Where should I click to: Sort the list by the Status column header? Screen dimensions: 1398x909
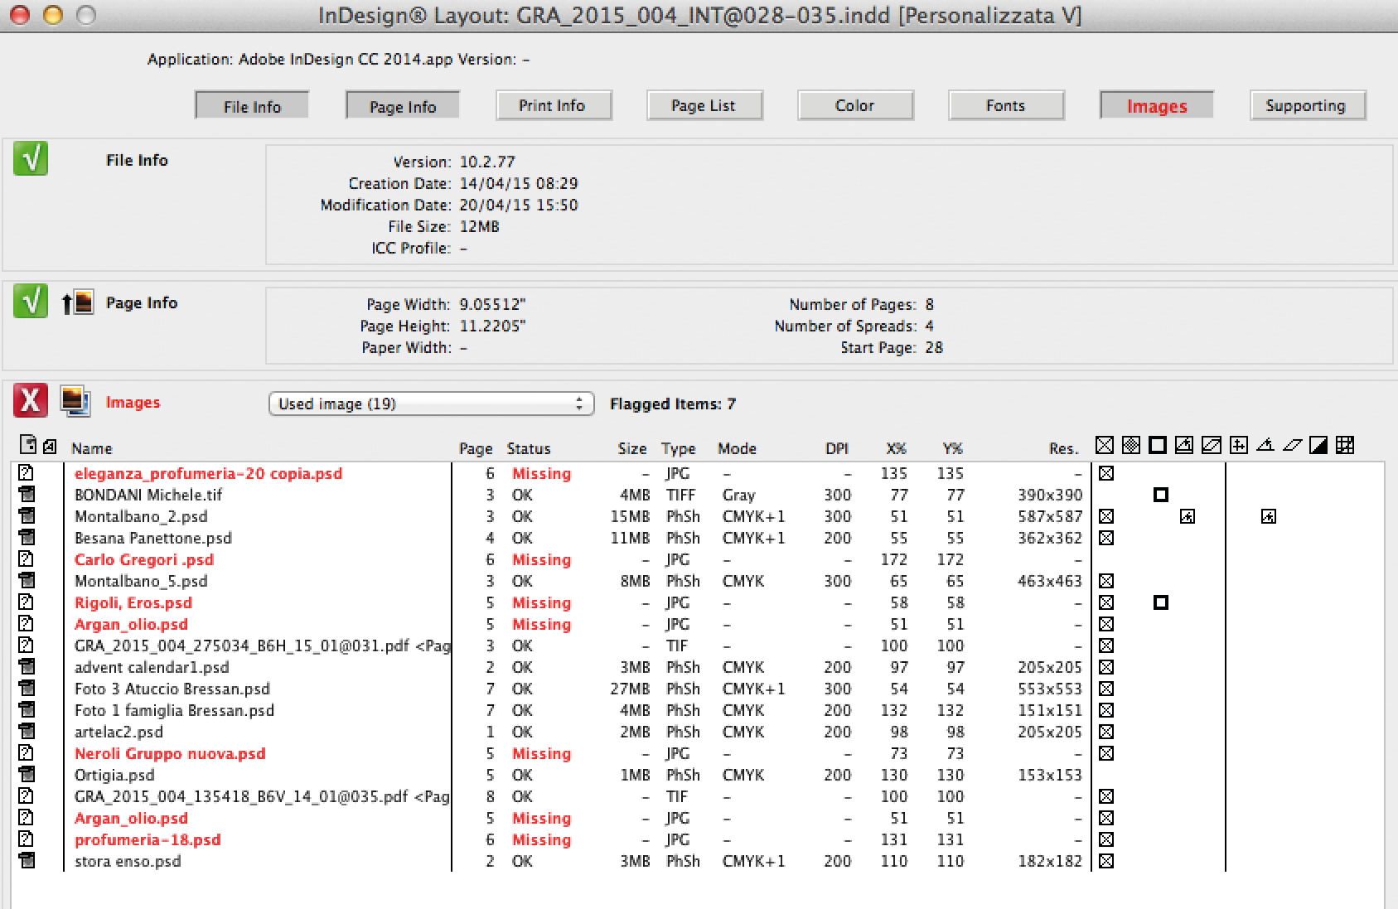(528, 448)
